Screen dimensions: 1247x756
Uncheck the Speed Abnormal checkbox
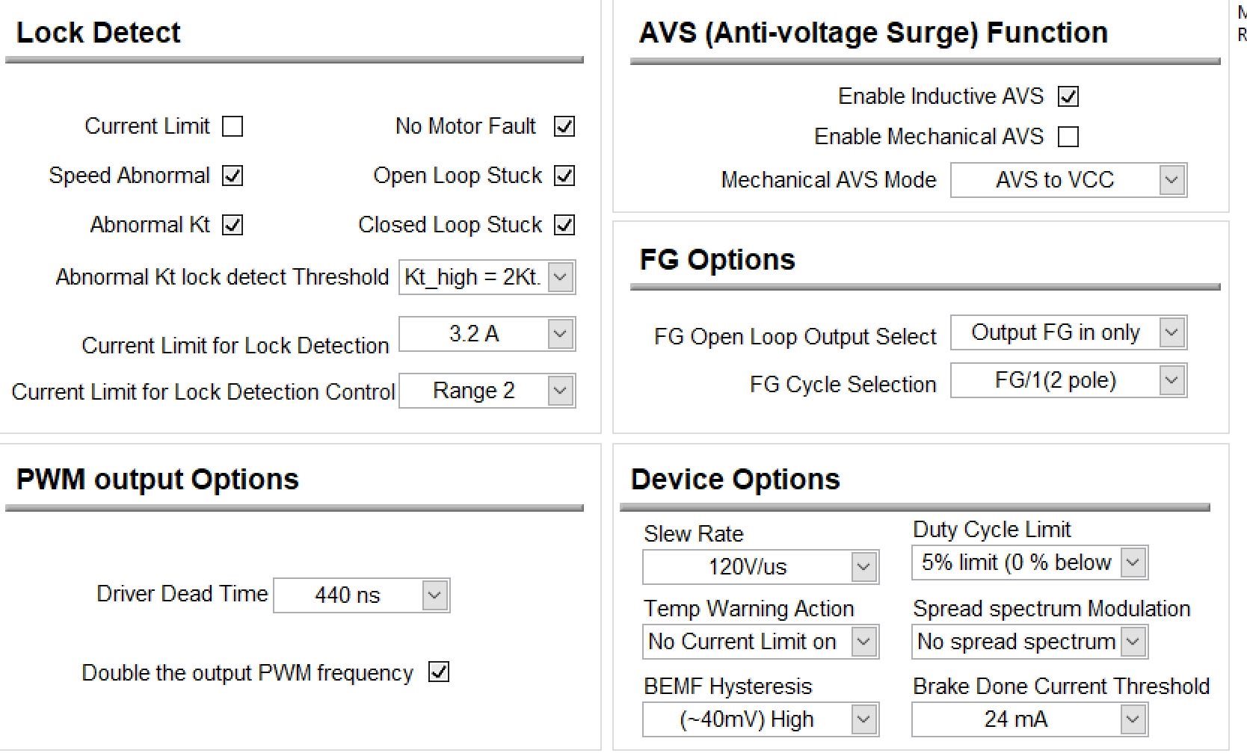click(233, 176)
